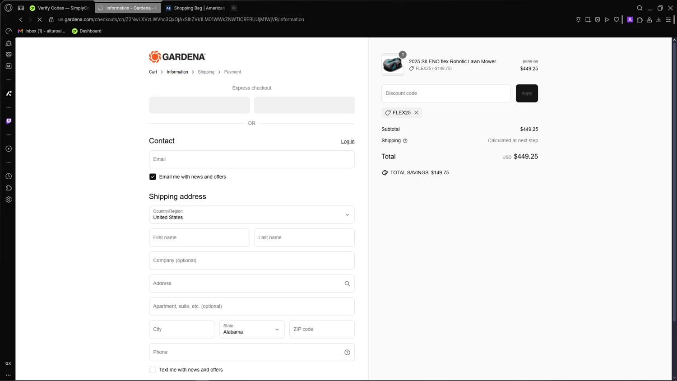Focus the City field
The image size is (677, 381).
tap(181, 329)
